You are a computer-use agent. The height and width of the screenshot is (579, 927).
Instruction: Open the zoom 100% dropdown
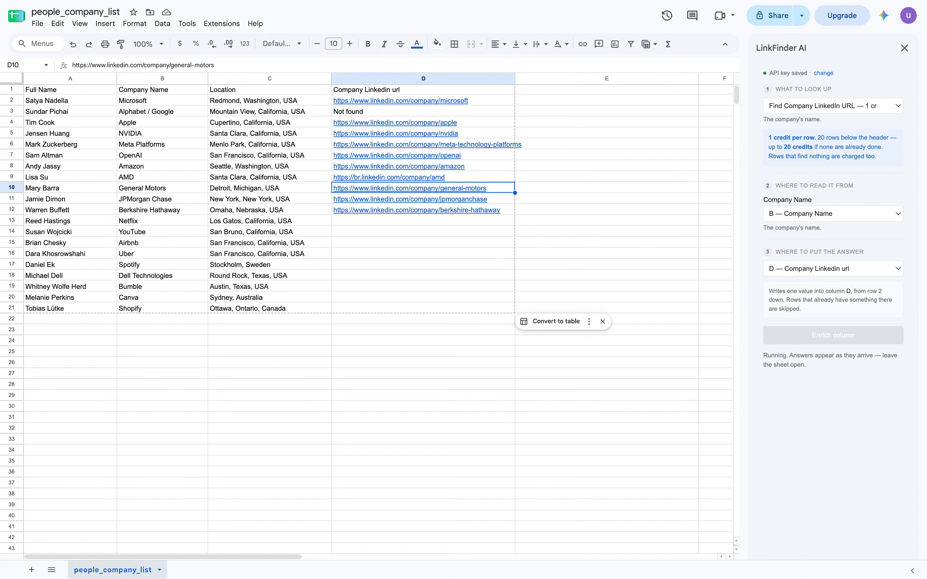coord(149,44)
